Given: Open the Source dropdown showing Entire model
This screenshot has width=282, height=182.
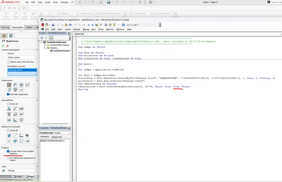Looking at the screenshot, I should click(22, 57).
